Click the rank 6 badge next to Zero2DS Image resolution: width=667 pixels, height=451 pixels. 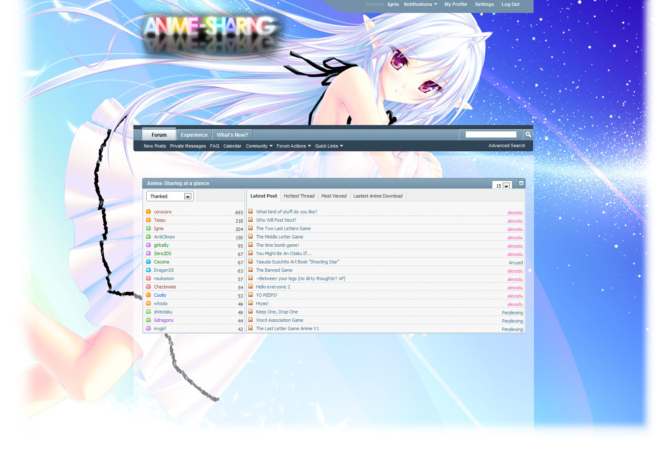pos(148,253)
